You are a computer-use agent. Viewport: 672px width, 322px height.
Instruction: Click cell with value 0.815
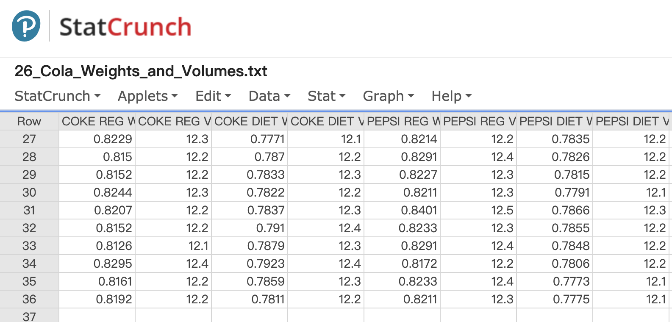tap(97, 157)
